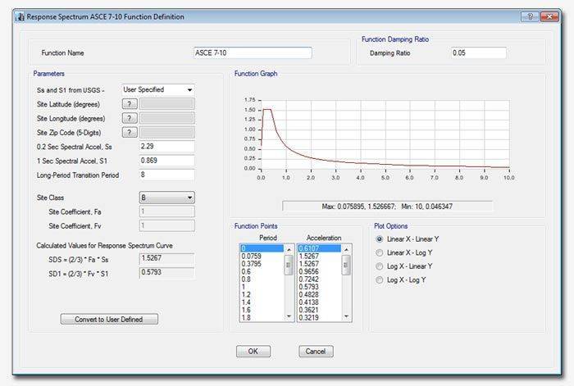The height and width of the screenshot is (386, 574).
Task: Click the Site Latitude input field
Action: coord(167,104)
